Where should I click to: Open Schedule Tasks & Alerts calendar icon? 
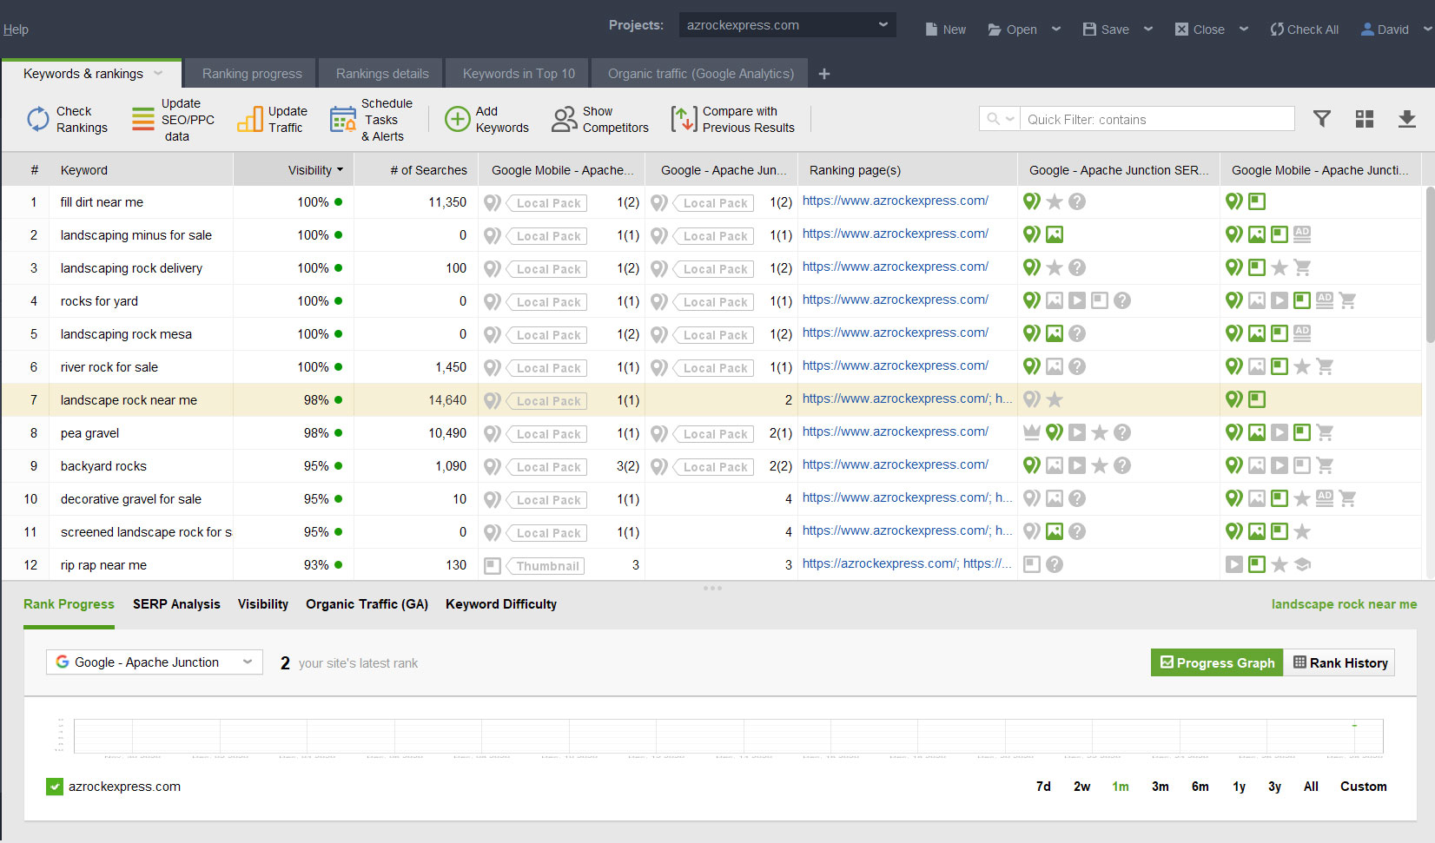pyautogui.click(x=343, y=119)
